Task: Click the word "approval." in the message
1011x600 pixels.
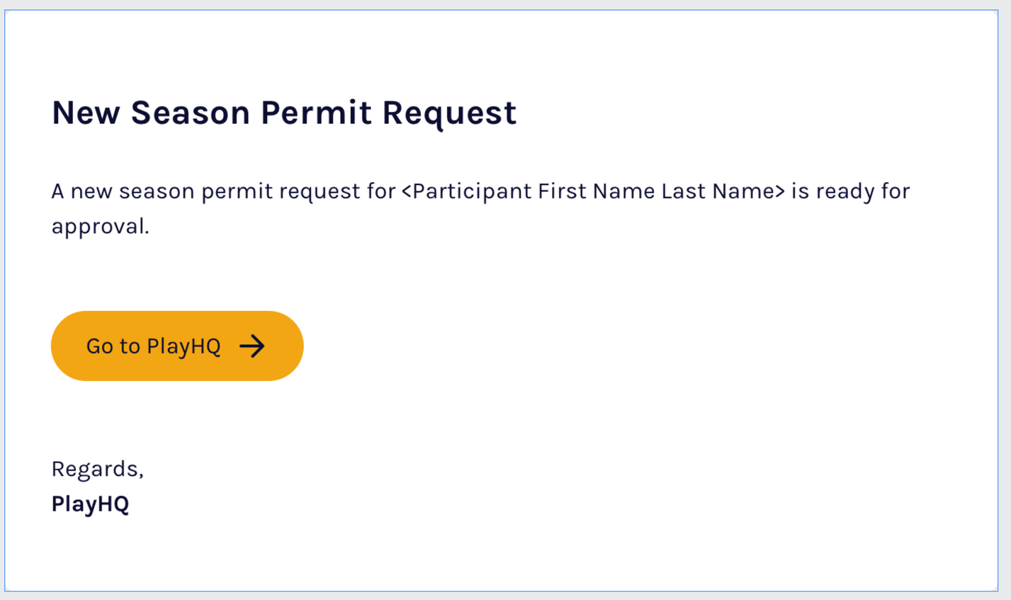Action: [100, 227]
